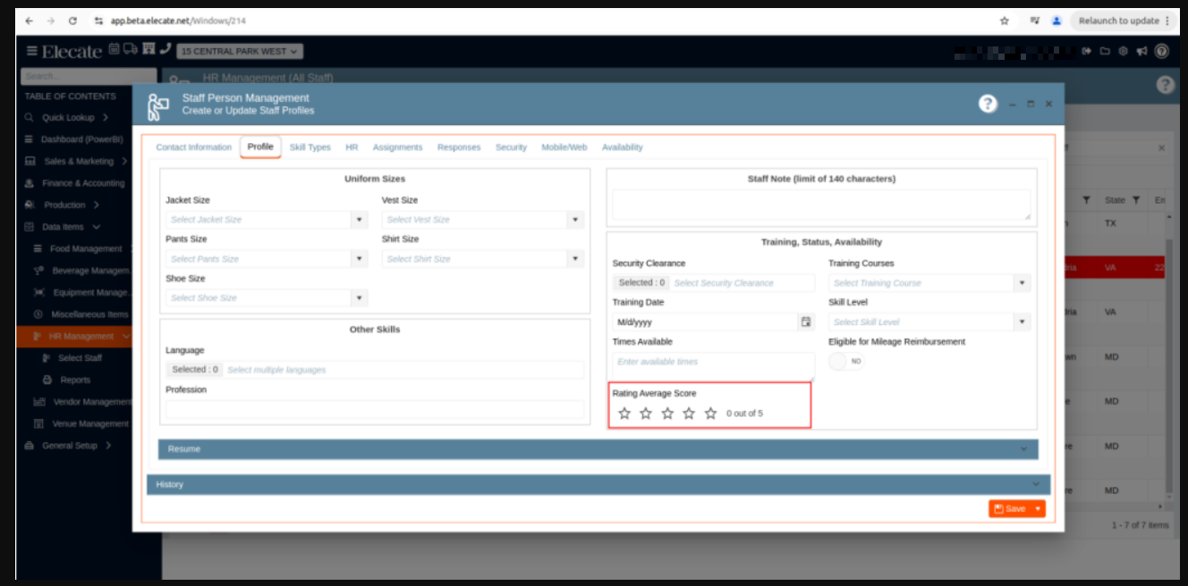Click the delivery truck icon in header

click(x=131, y=50)
